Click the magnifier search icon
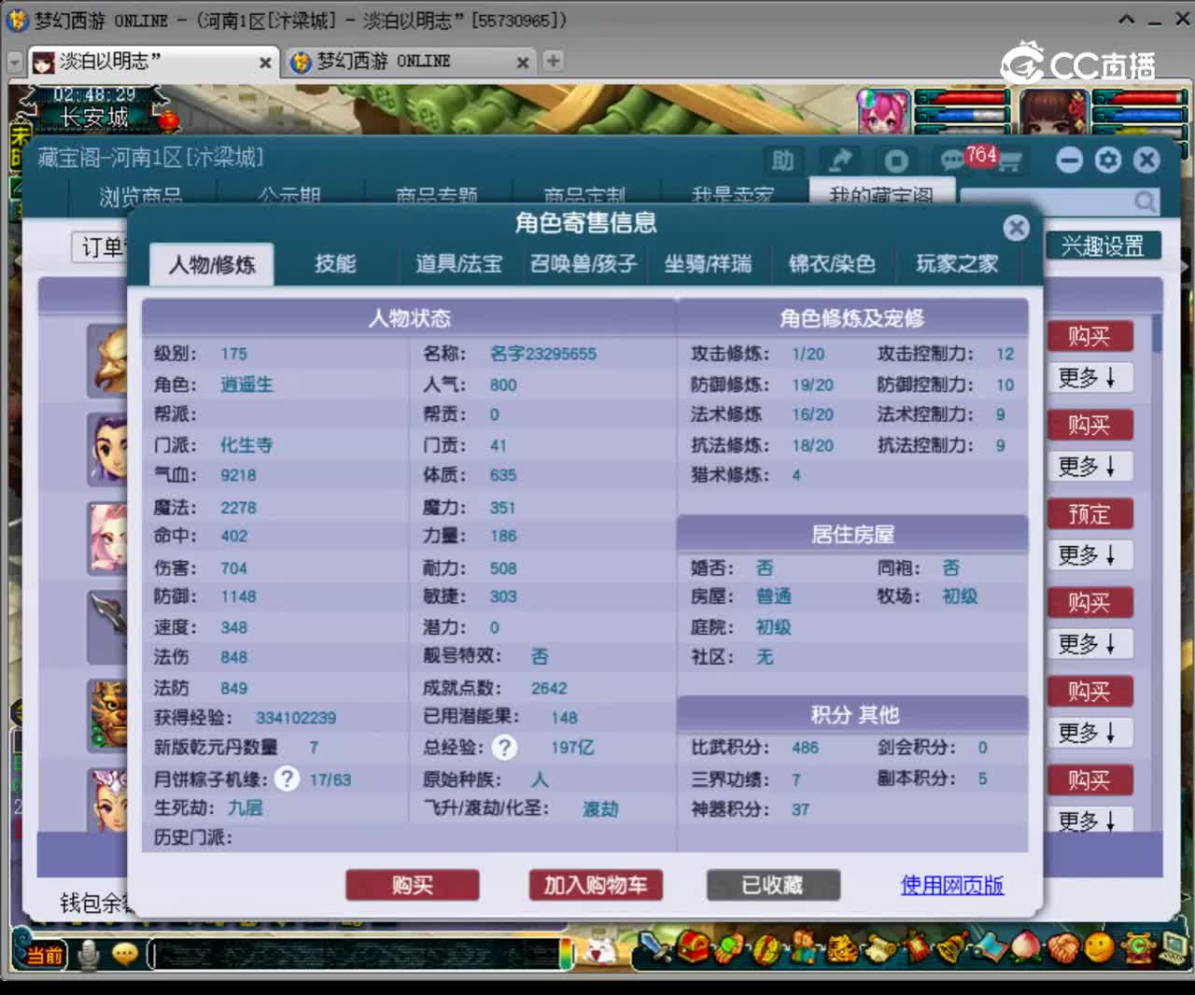 point(1146,201)
